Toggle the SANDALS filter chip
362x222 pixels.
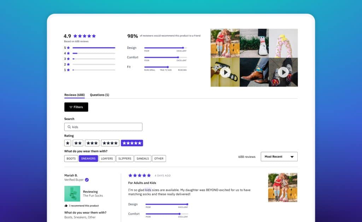tap(143, 159)
